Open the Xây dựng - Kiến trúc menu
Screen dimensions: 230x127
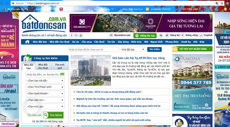click(x=130, y=42)
